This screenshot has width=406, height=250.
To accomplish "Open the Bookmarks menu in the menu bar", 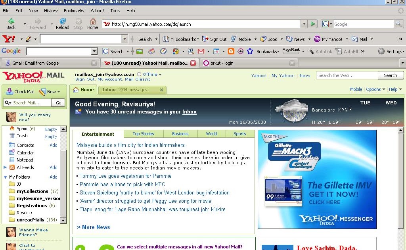I will point(74,11).
